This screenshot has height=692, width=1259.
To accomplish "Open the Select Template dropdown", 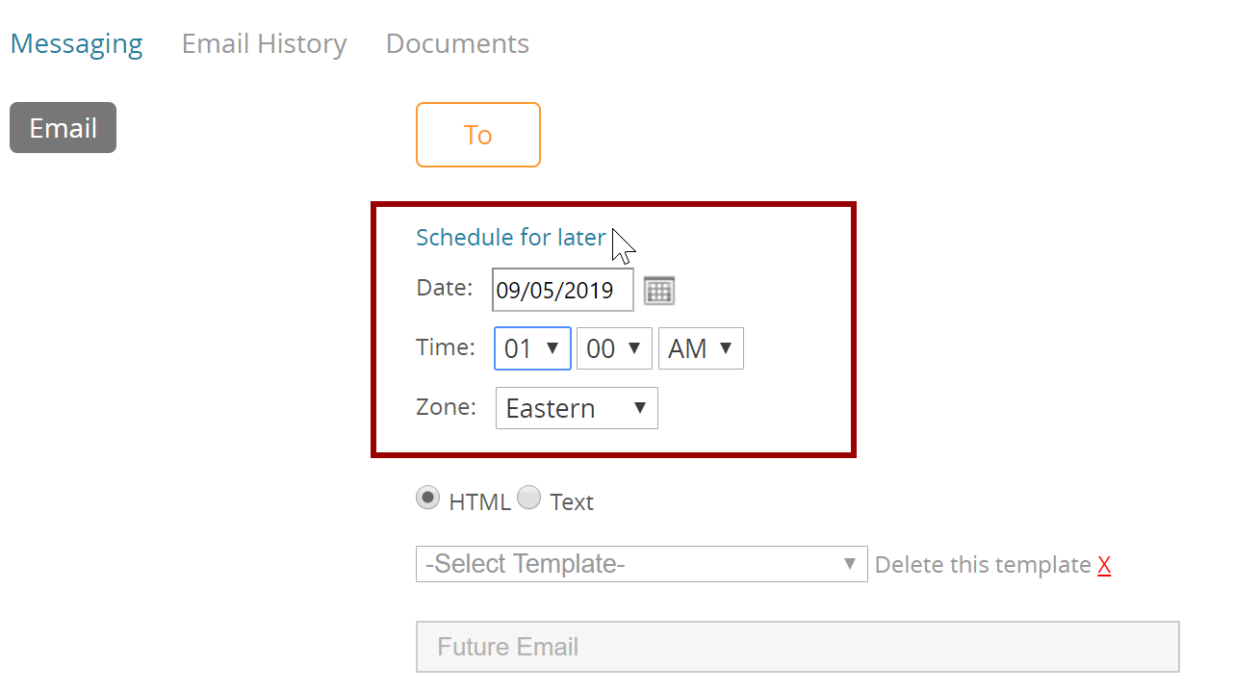I will [x=642, y=564].
